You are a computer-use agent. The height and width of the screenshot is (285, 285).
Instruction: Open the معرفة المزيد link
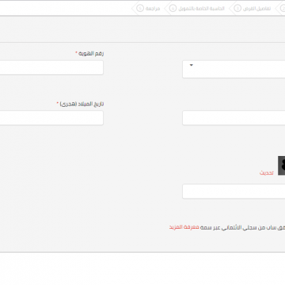click(184, 227)
